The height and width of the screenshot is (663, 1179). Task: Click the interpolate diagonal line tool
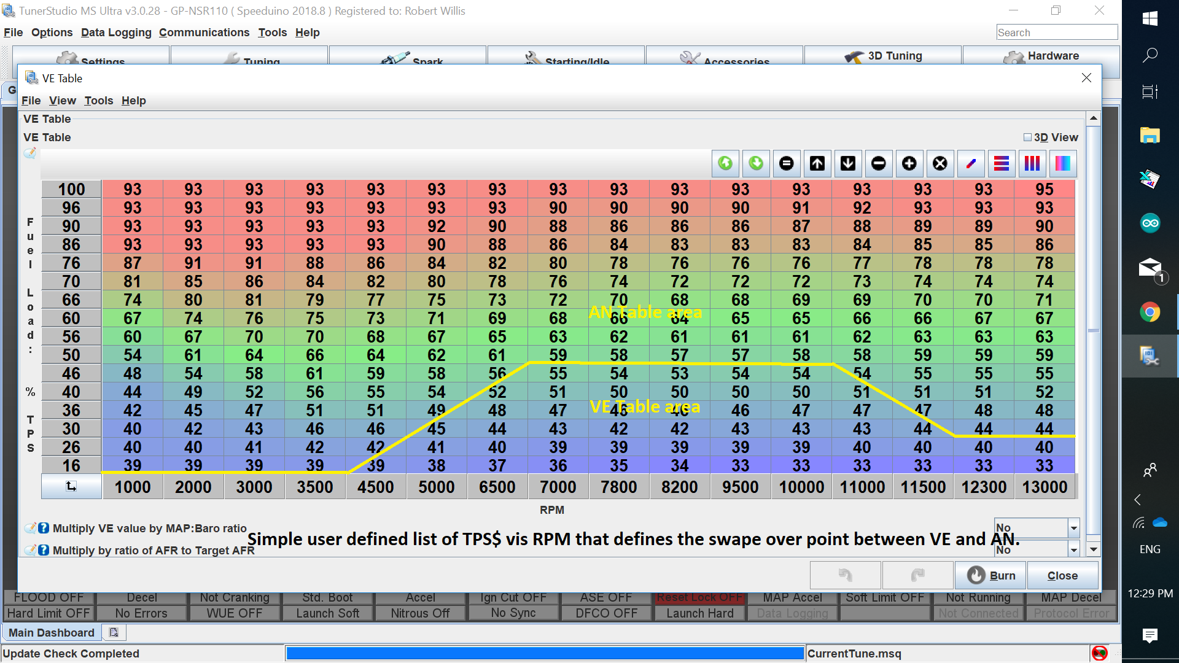pos(970,163)
